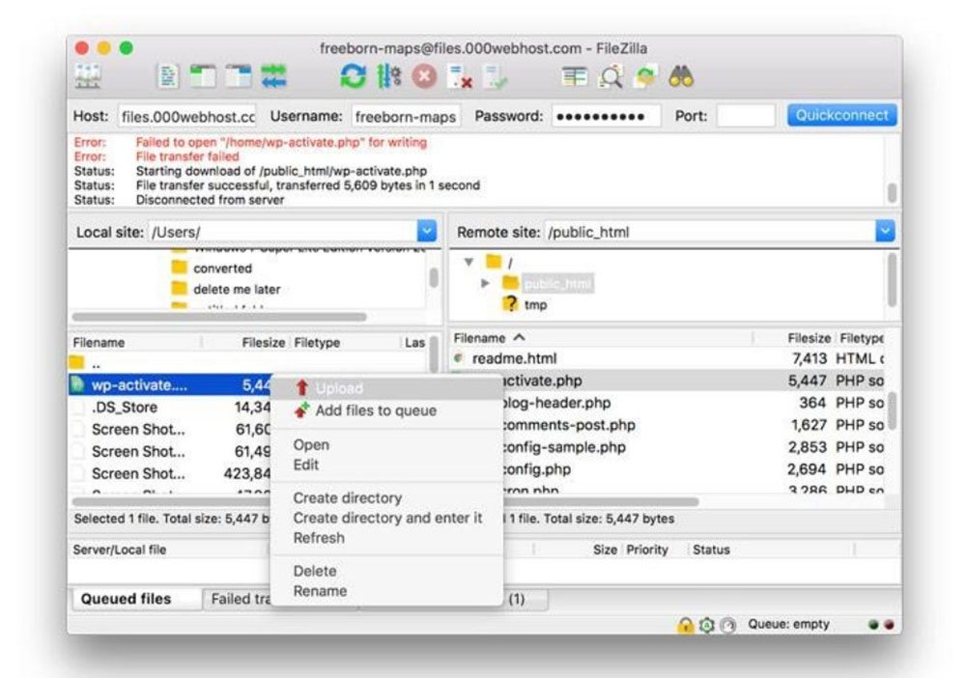Open the Site Manager icon
The height and width of the screenshot is (678, 966).
click(x=90, y=77)
